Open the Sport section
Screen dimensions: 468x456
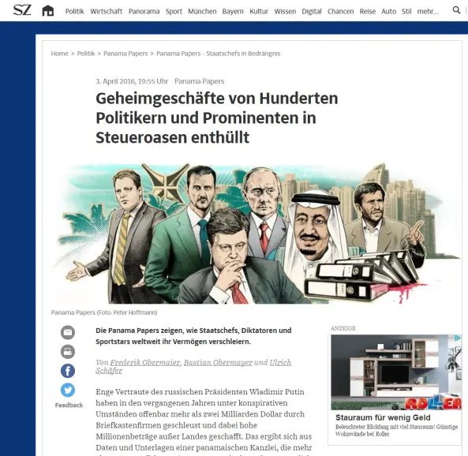coord(174,11)
